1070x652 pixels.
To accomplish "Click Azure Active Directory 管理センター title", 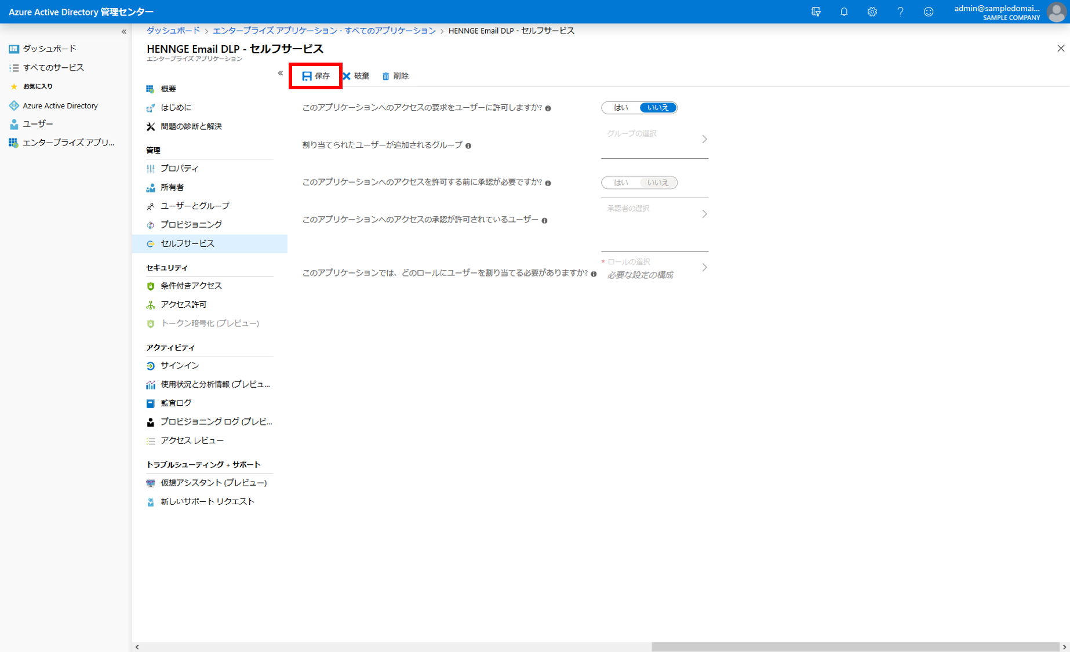I will pyautogui.click(x=81, y=12).
